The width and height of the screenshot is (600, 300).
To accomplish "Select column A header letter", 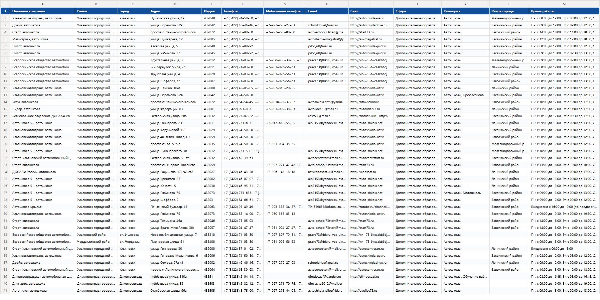I will click(x=43, y=4).
